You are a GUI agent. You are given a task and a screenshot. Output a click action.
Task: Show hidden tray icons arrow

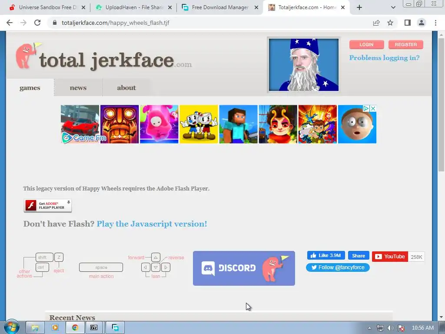(x=369, y=328)
